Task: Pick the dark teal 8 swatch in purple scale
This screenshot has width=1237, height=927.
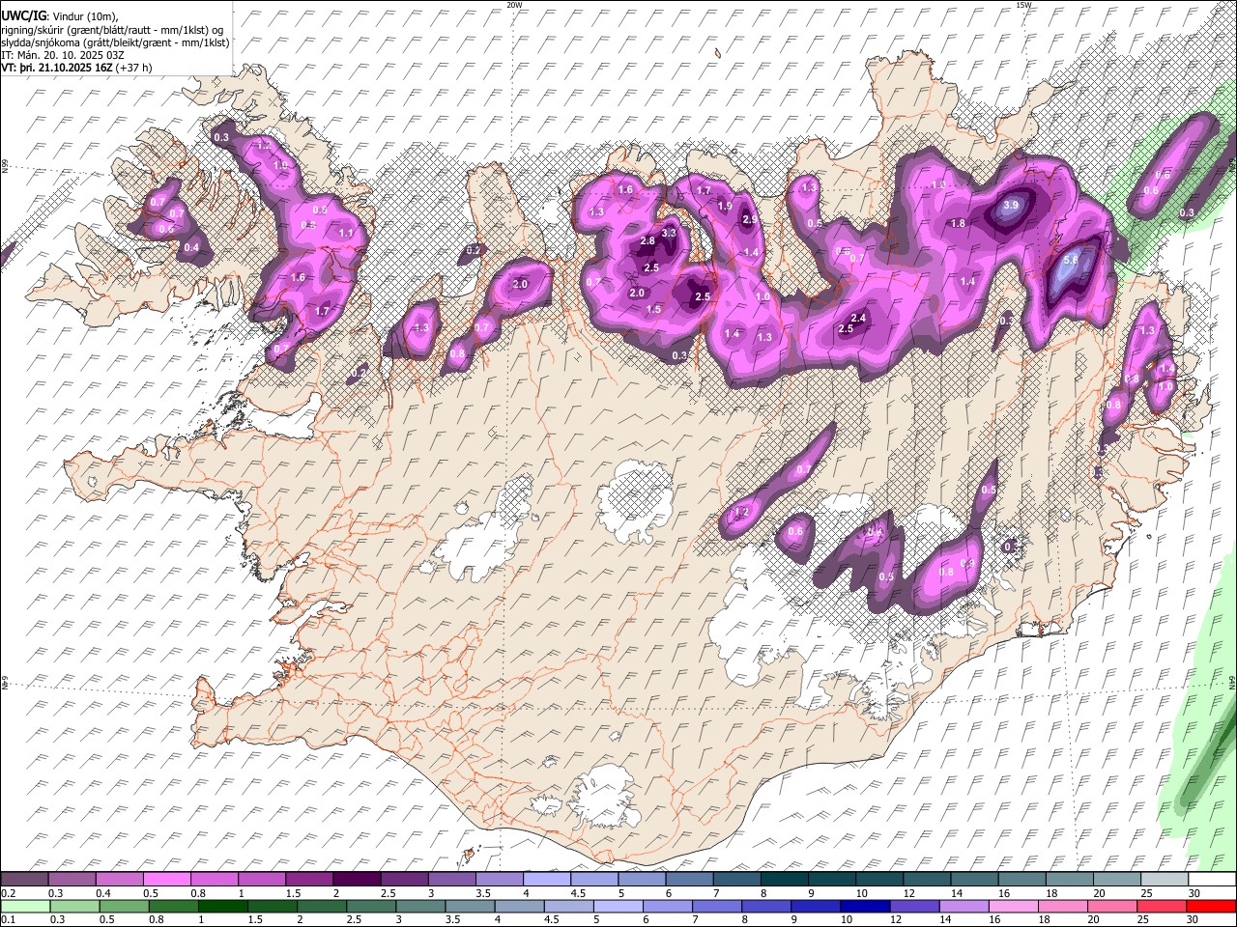Action: pyautogui.click(x=783, y=880)
